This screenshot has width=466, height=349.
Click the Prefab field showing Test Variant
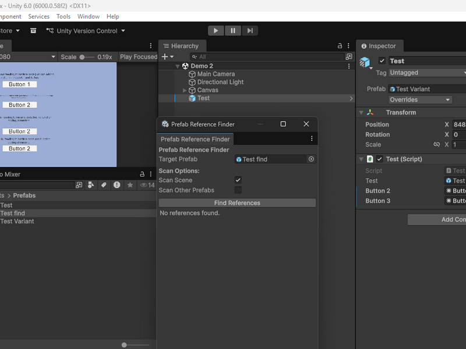pos(427,89)
